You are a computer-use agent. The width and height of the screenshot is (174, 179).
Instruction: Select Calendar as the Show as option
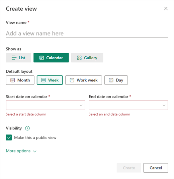pyautogui.click(x=51, y=58)
